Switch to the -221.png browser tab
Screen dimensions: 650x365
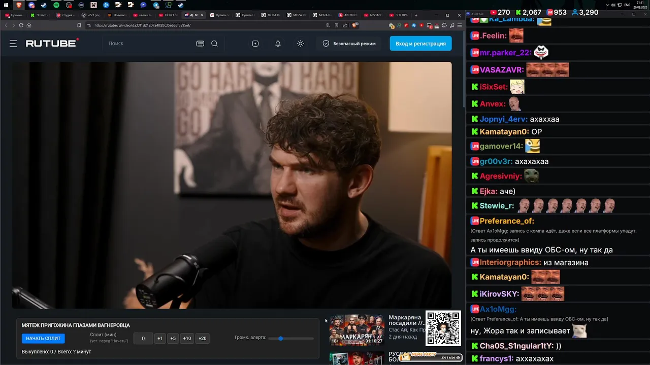click(92, 15)
